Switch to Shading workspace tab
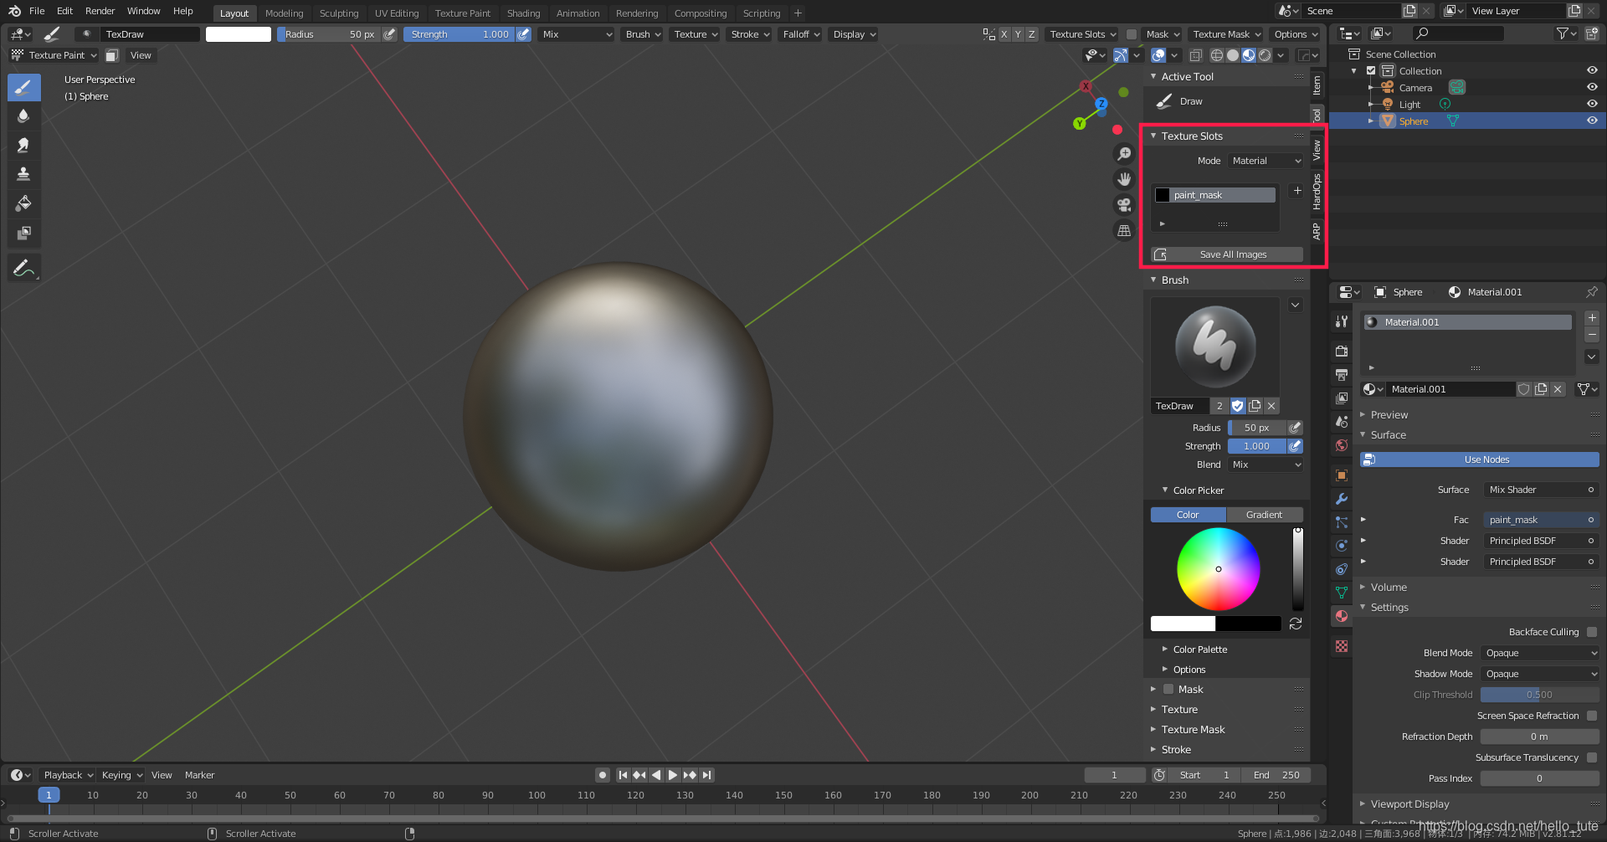Screen dimensions: 1607x842 (x=523, y=13)
